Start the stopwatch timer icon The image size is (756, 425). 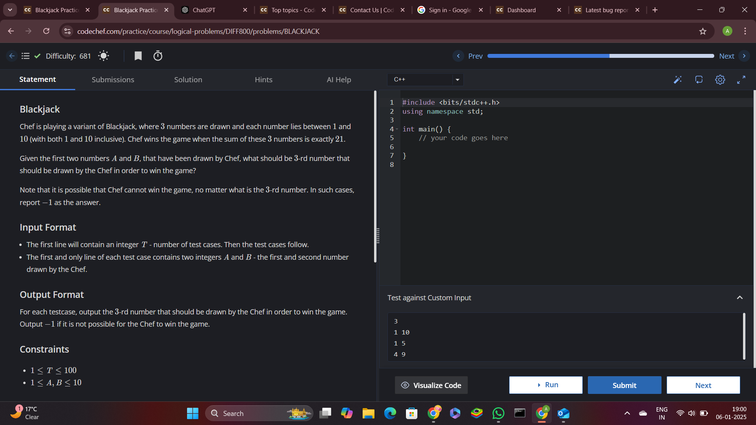tap(158, 56)
